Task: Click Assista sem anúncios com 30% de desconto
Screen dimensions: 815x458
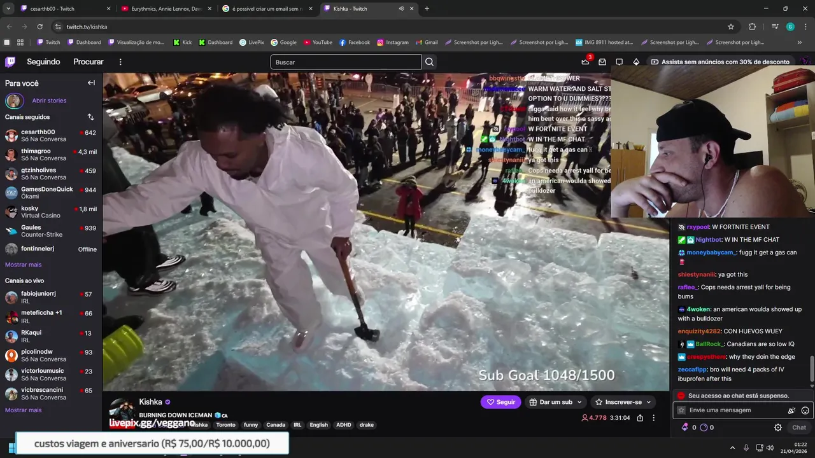Action: coord(720,62)
